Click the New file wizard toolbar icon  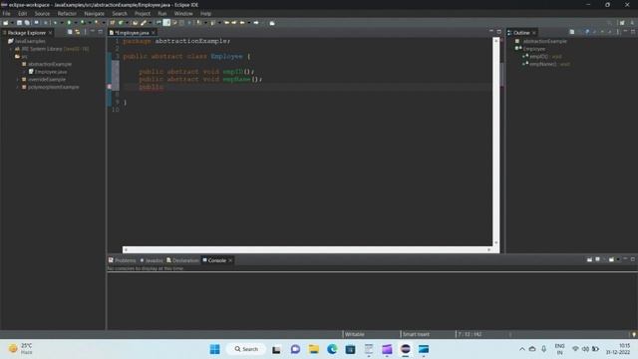pyautogui.click(x=6, y=23)
